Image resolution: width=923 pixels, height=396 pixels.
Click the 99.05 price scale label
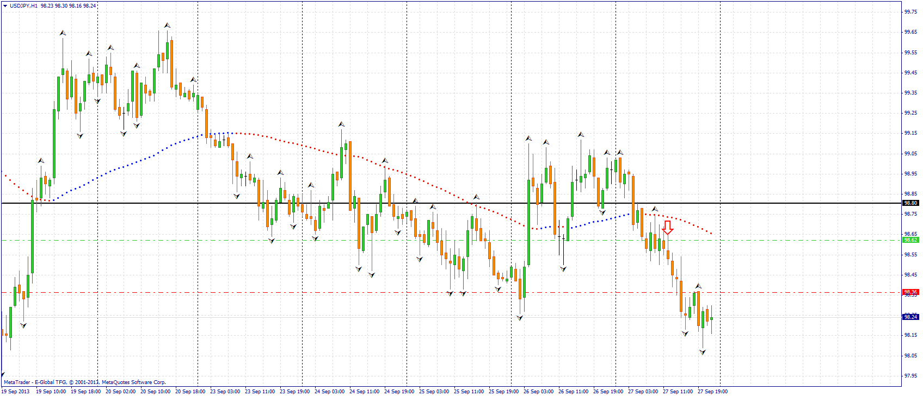click(x=910, y=154)
